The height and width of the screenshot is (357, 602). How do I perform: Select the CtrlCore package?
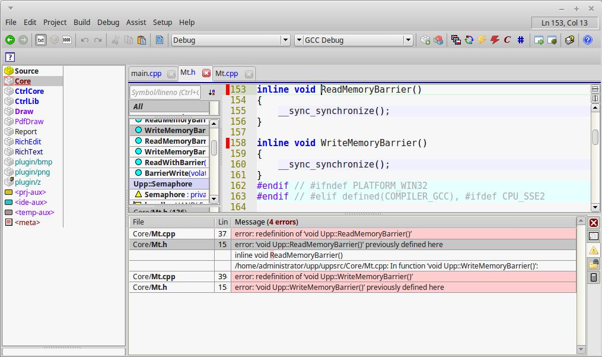tap(29, 91)
